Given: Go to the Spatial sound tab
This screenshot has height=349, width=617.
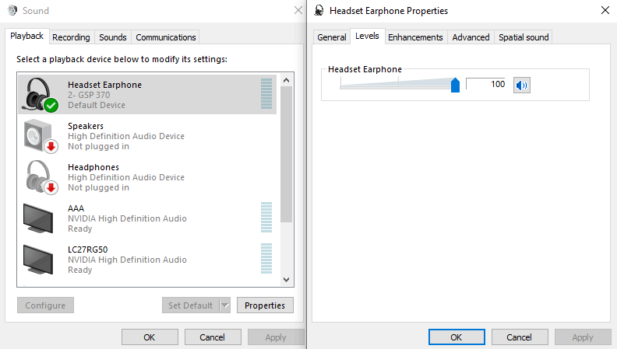Looking at the screenshot, I should tap(524, 37).
